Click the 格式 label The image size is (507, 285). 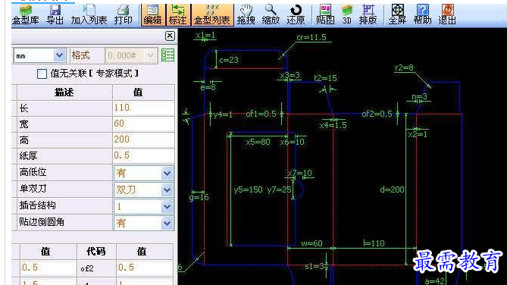pyautogui.click(x=80, y=55)
